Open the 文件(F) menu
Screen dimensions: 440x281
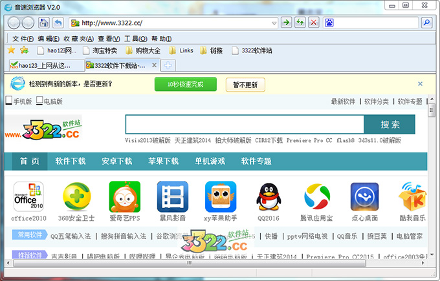(x=23, y=39)
